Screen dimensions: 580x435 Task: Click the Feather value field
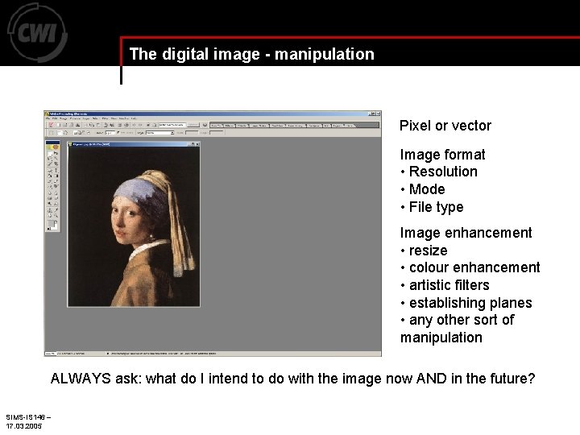coord(110,133)
